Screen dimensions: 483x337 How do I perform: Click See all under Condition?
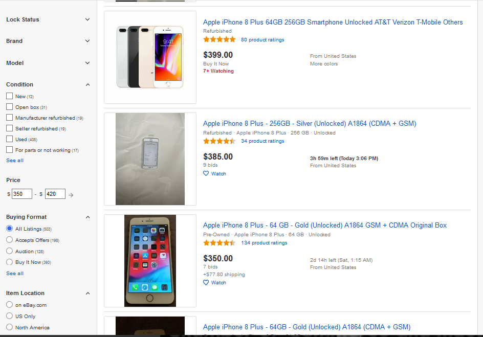click(x=15, y=161)
